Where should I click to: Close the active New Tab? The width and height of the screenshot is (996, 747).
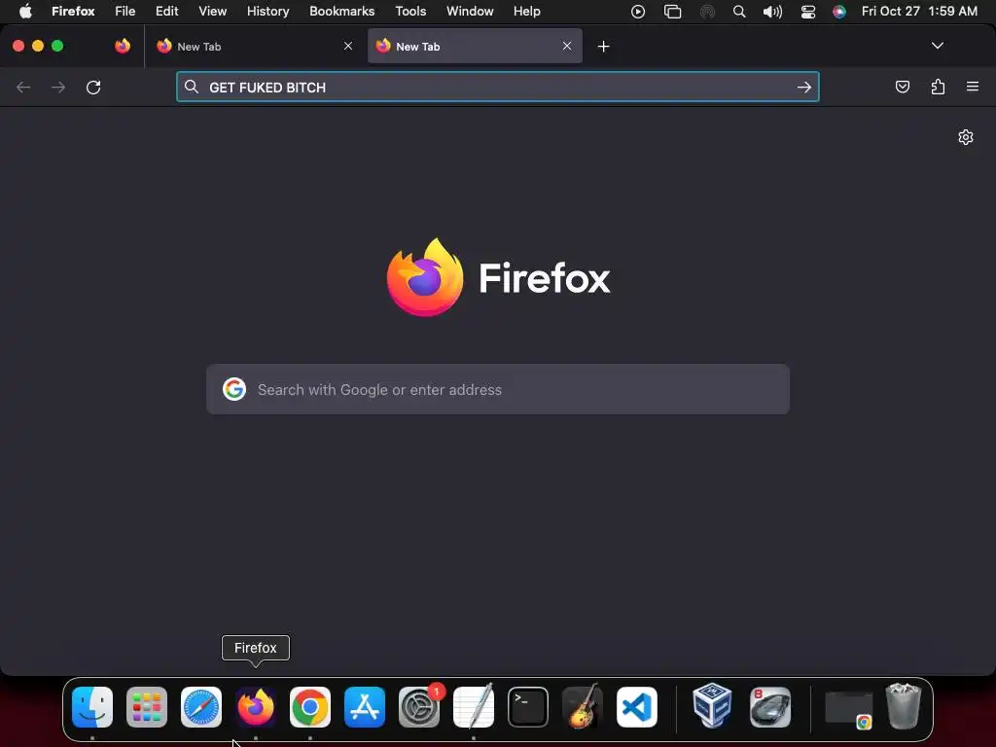(567, 46)
